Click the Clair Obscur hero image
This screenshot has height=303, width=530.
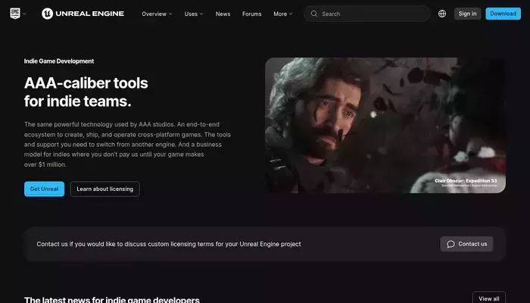pyautogui.click(x=385, y=125)
